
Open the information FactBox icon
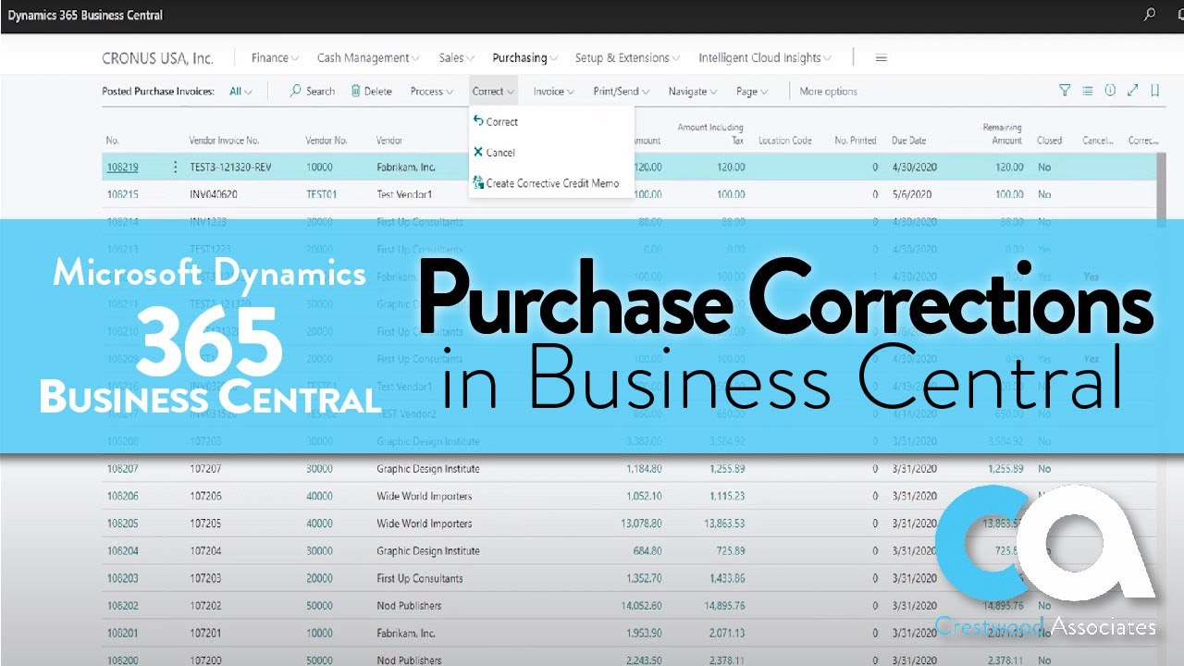(1110, 91)
